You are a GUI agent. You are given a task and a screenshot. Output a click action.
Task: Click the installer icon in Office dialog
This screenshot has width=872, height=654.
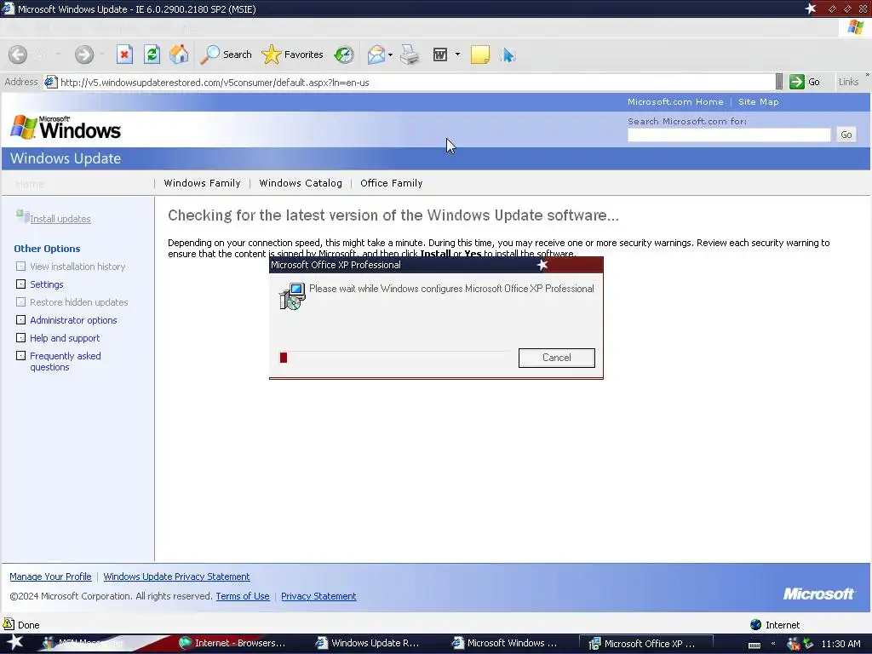[x=293, y=295]
